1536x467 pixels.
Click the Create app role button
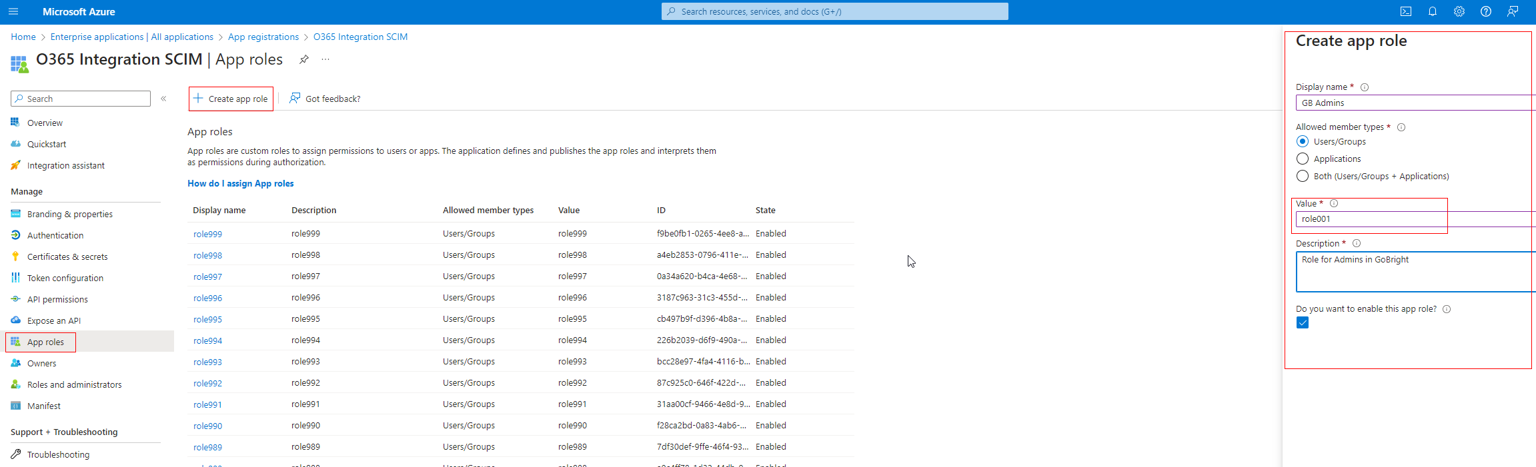coord(231,99)
